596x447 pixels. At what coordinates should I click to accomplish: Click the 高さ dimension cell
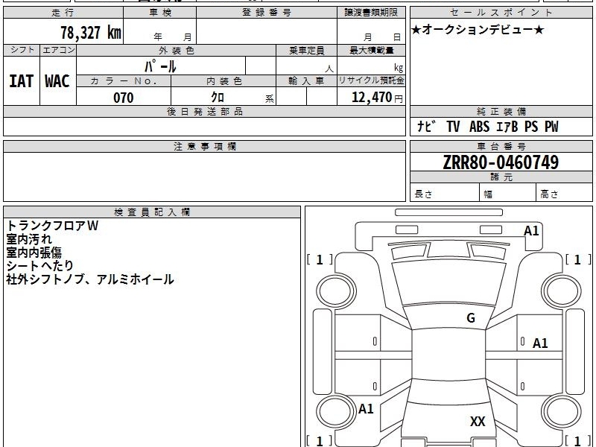pos(564,194)
